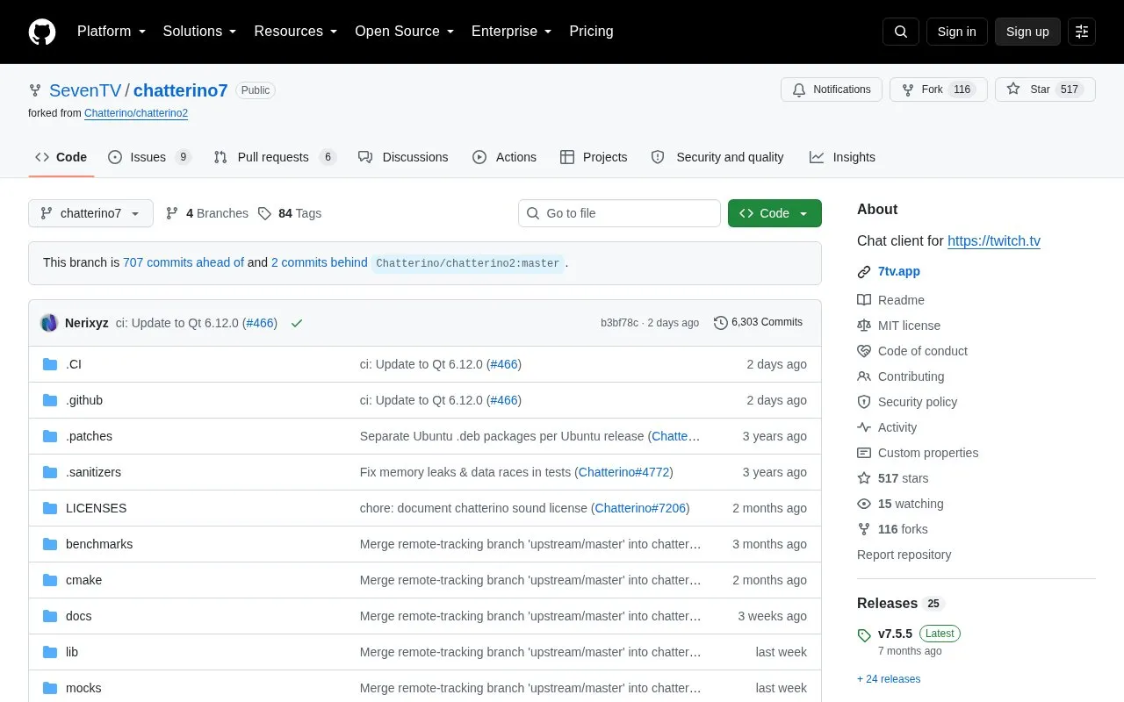Viewport: 1124px width, 702px height.
Task: Open the Discussions tab
Action: click(x=403, y=157)
